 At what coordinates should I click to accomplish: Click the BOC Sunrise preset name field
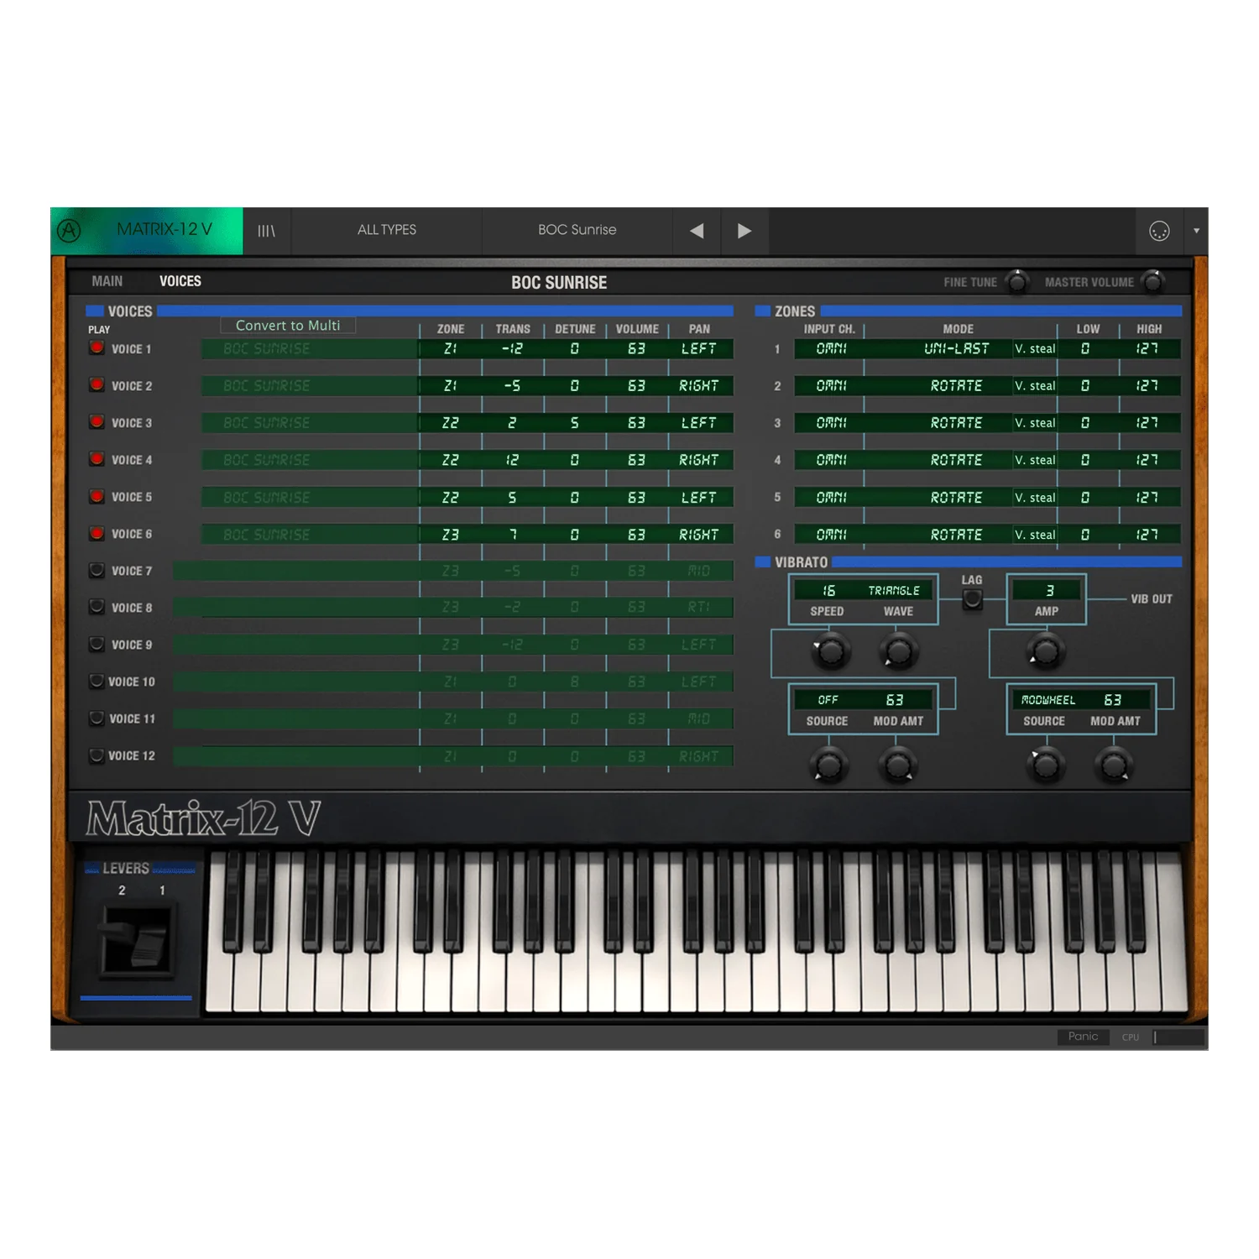(x=577, y=230)
